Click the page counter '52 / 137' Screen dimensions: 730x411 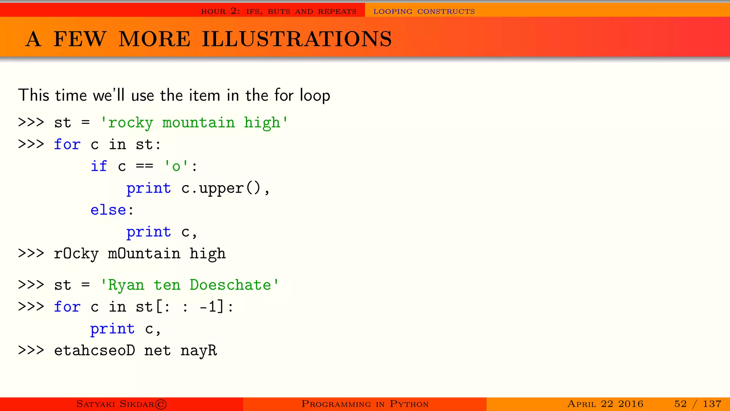click(698, 404)
